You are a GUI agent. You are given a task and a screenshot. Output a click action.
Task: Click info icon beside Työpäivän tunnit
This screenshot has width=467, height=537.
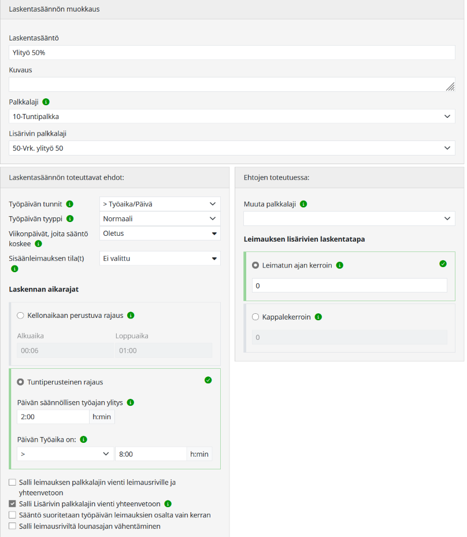(x=70, y=204)
